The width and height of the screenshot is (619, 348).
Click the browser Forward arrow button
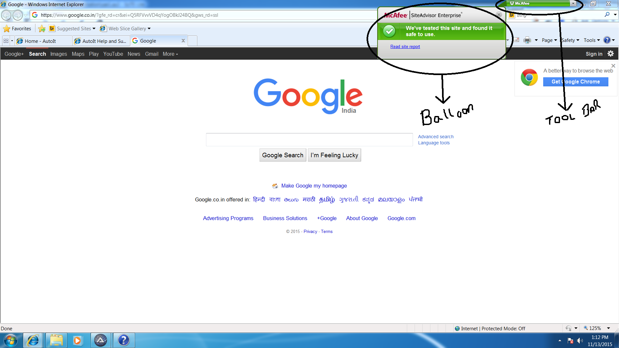(x=18, y=15)
